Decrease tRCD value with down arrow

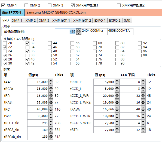[51, 90]
